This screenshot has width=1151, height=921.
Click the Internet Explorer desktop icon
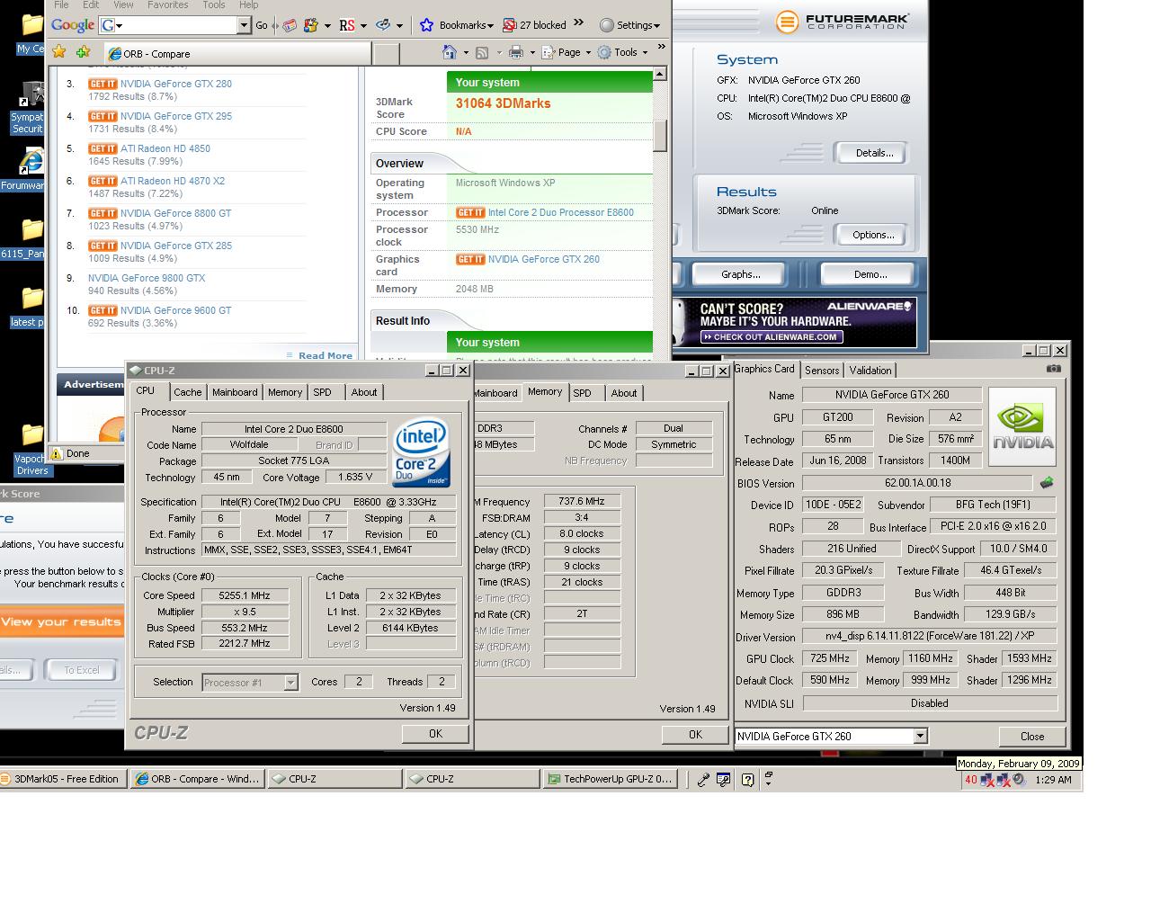[x=31, y=162]
